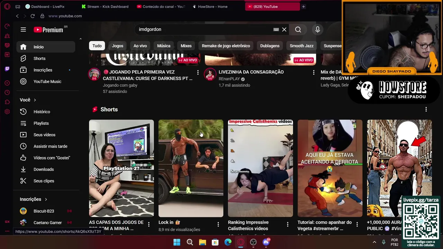The width and height of the screenshot is (443, 249).
Task: Open the YouTube hamburger guide menu
Action: click(23, 30)
